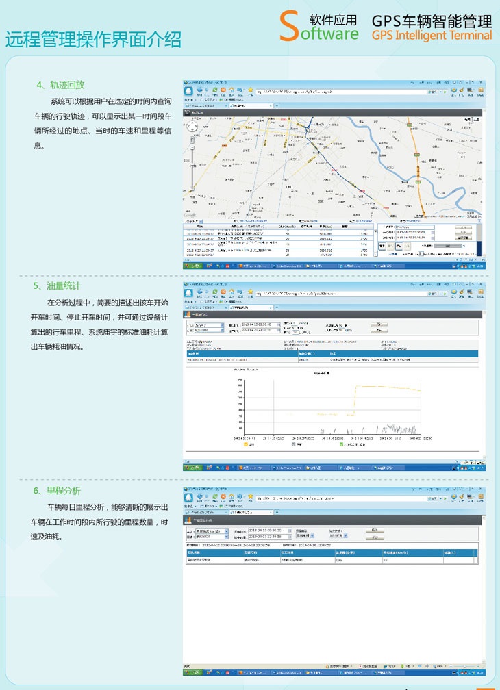Image resolution: width=500 pixels, height=690 pixels.
Task: Click the top query button in fuel statistics
Action: [379, 324]
